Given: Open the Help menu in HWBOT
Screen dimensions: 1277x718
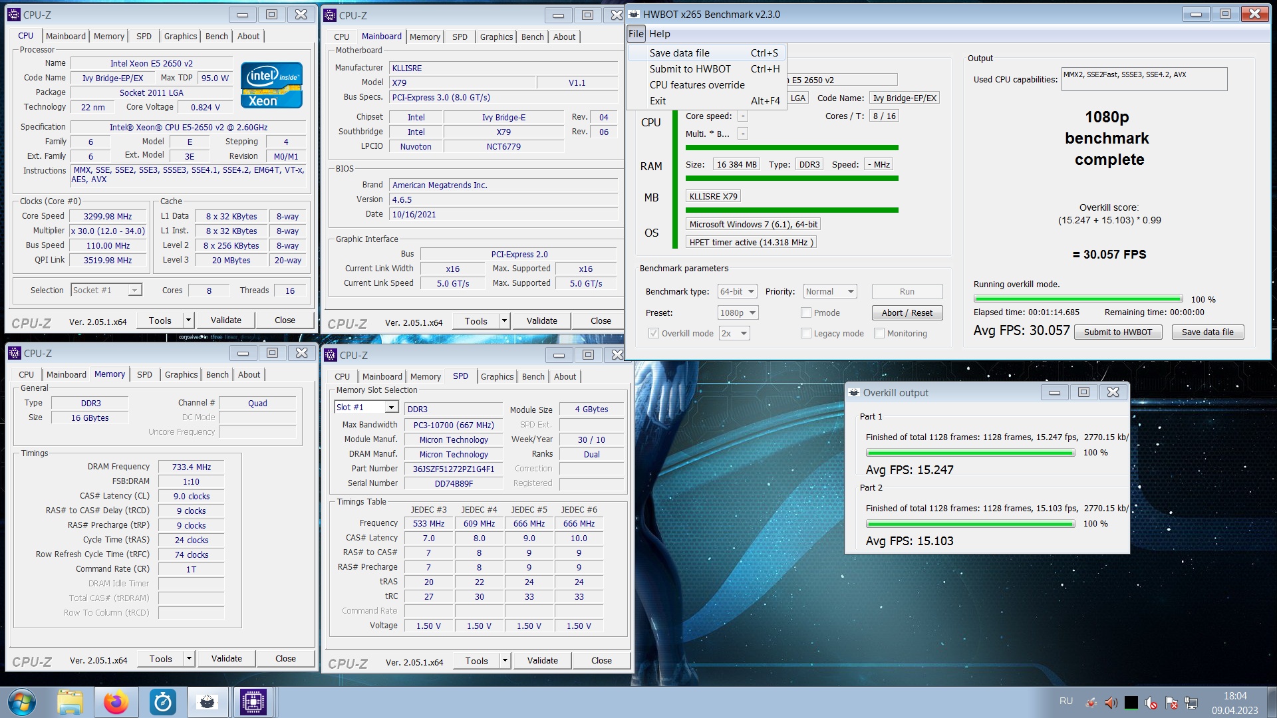Looking at the screenshot, I should (x=659, y=34).
